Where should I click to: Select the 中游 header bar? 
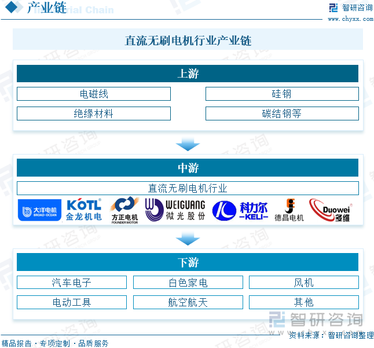(x=188, y=168)
